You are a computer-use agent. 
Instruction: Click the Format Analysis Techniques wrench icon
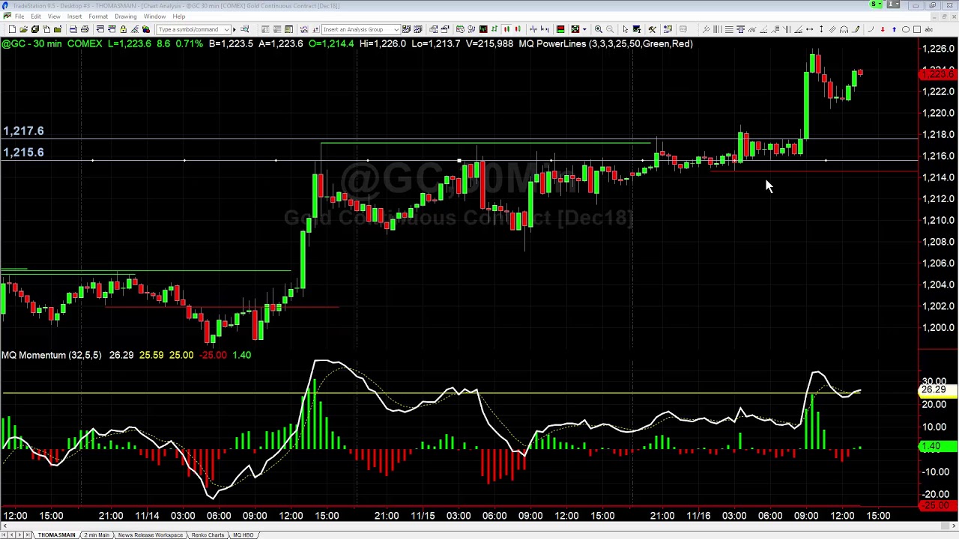coord(651,29)
